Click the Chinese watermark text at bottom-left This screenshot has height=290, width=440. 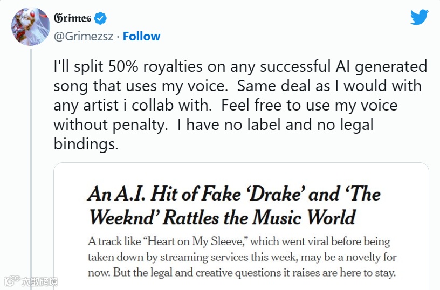point(39,281)
